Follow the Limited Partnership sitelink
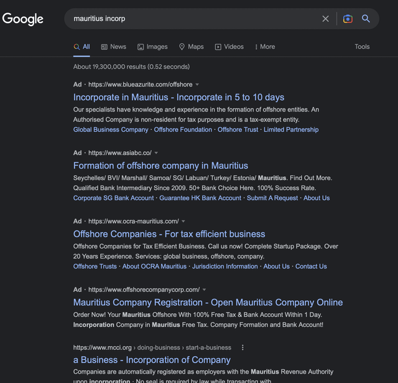This screenshot has width=398, height=383. [291, 130]
